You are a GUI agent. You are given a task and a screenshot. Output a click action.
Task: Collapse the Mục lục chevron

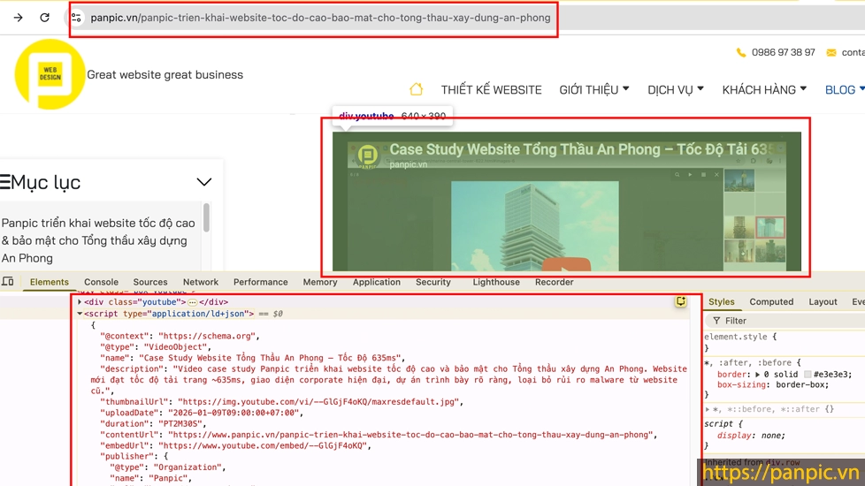point(204,182)
